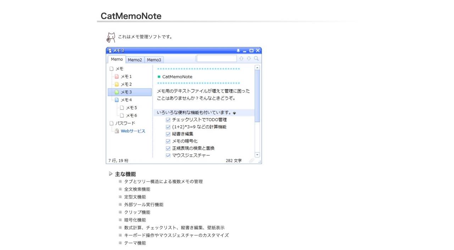
Task: Select the メモ4 tree item
Action: [x=126, y=100]
